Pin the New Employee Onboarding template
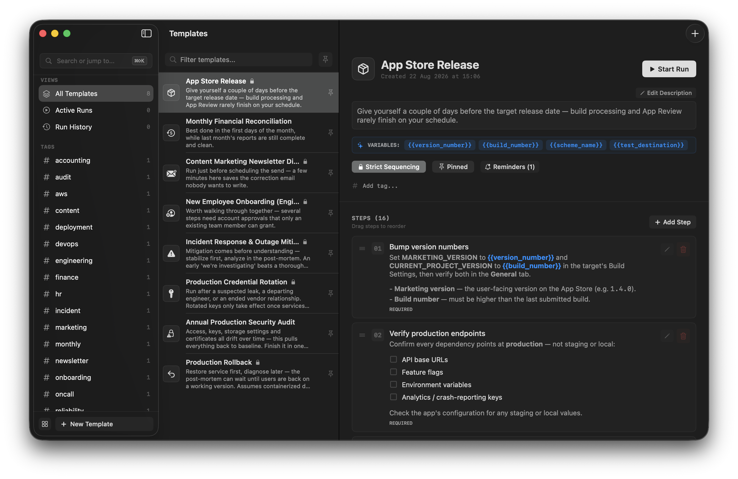The width and height of the screenshot is (738, 479). click(331, 213)
